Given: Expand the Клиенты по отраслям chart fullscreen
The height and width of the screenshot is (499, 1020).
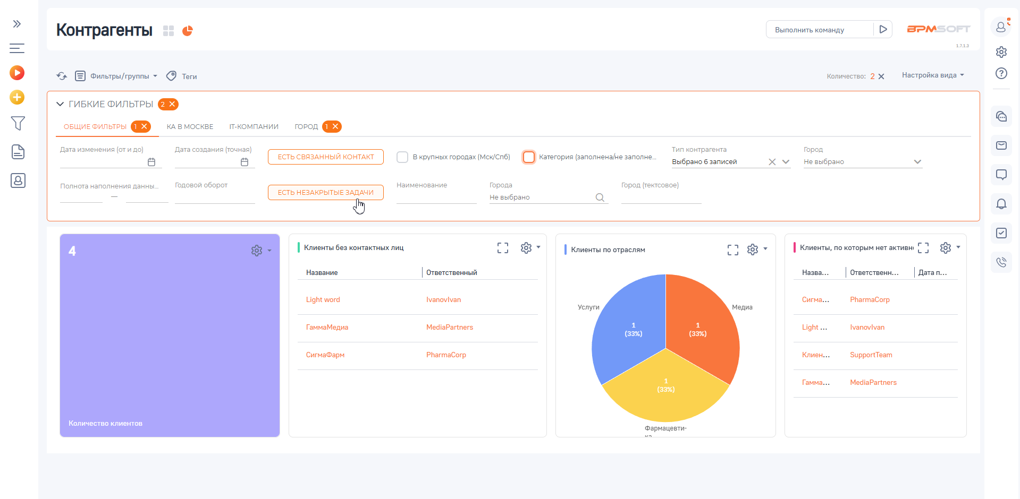Looking at the screenshot, I should tap(732, 249).
